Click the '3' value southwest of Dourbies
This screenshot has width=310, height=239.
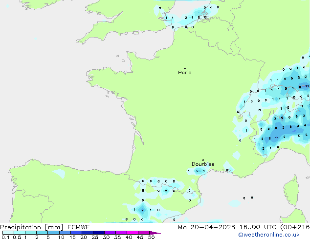[x=197, y=171]
